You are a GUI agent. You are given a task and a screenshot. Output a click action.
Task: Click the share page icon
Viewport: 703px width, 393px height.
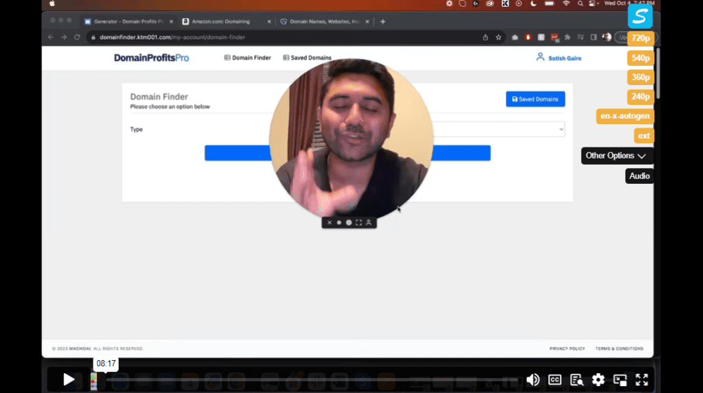coord(485,37)
